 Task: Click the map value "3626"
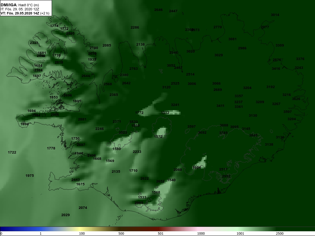[296, 99]
